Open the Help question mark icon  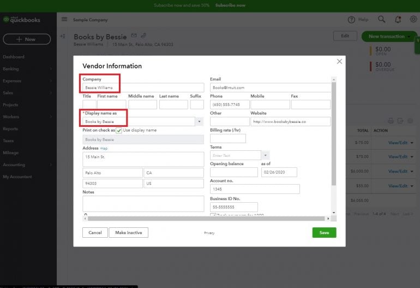[352, 20]
